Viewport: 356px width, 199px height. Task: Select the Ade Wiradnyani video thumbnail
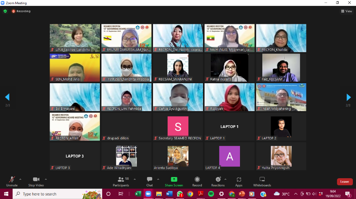point(126,156)
